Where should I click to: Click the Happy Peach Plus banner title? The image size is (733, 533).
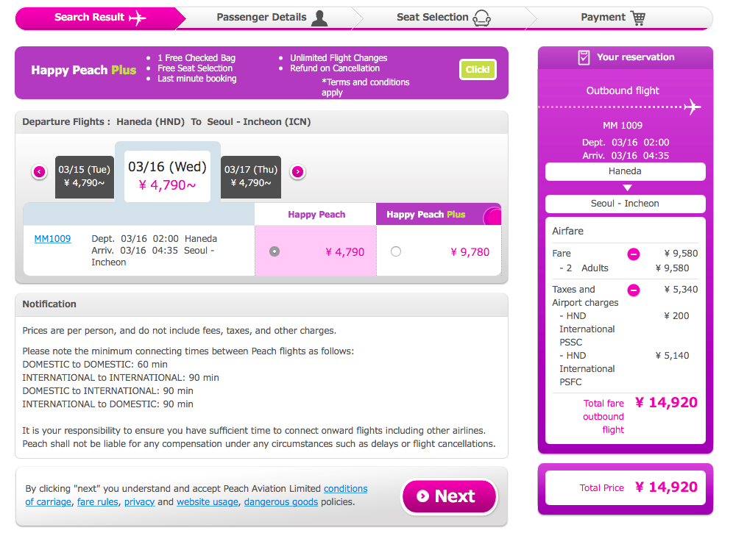(84, 70)
